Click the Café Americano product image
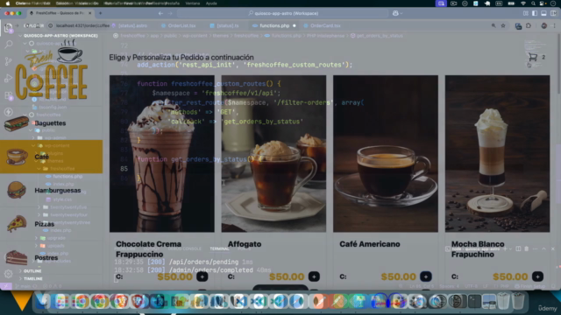This screenshot has height=315, width=561. (x=386, y=154)
